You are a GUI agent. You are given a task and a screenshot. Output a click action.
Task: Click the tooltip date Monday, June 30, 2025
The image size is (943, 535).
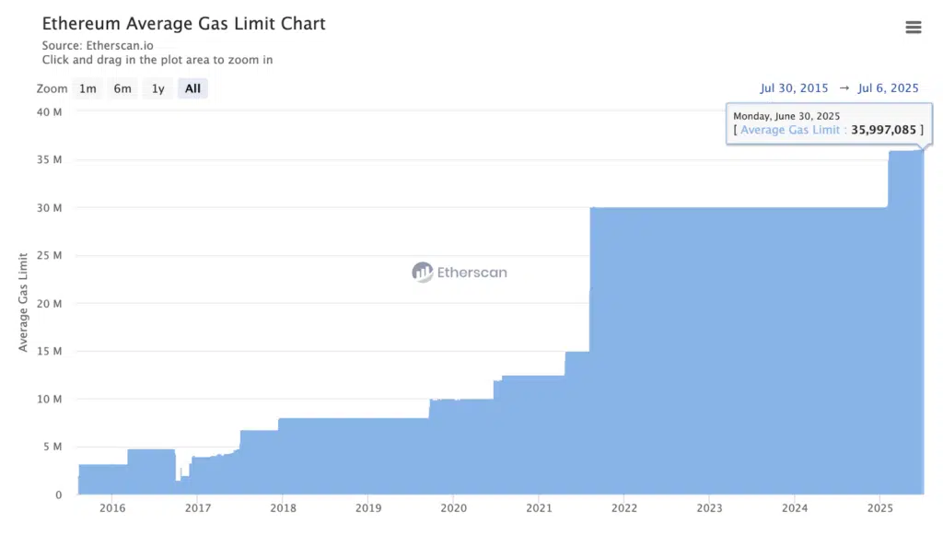(786, 115)
